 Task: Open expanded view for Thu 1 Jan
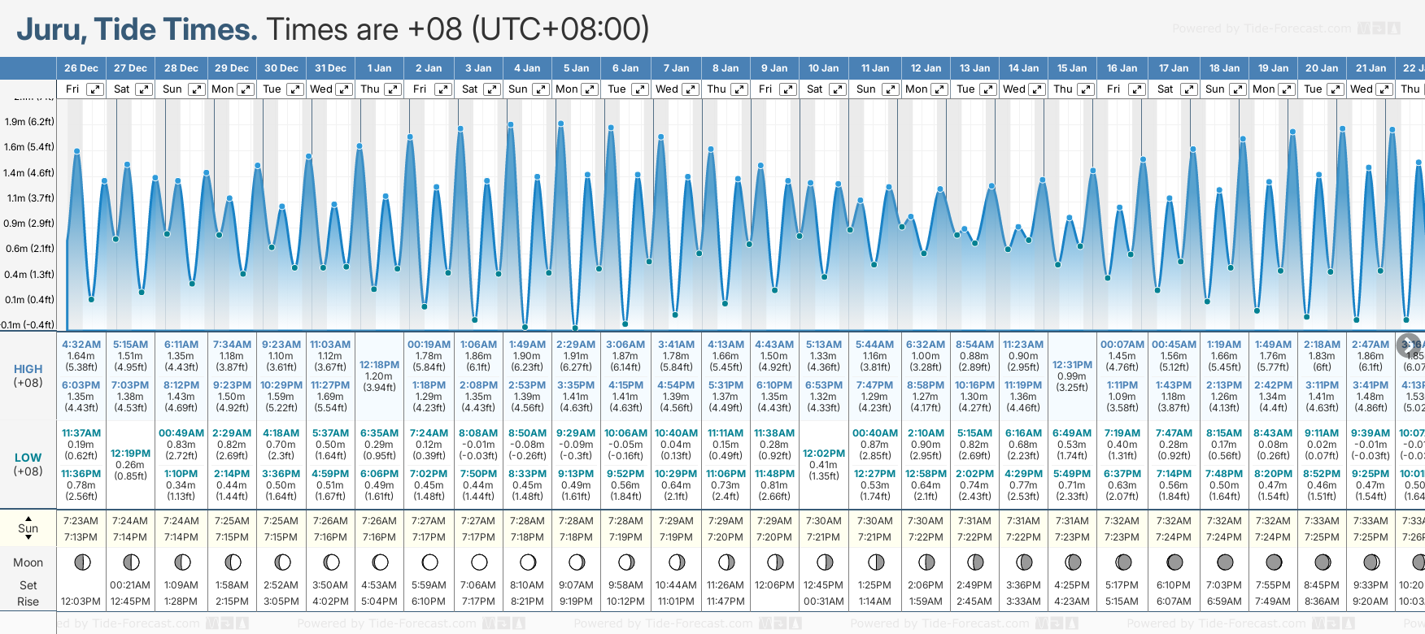click(x=392, y=89)
